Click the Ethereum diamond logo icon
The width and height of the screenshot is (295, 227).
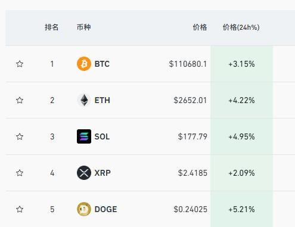click(84, 100)
